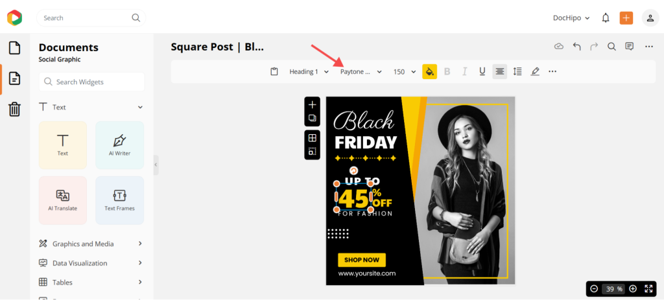Open the AI Translate widget
Viewport: 664px width, 300px height.
pyautogui.click(x=63, y=200)
